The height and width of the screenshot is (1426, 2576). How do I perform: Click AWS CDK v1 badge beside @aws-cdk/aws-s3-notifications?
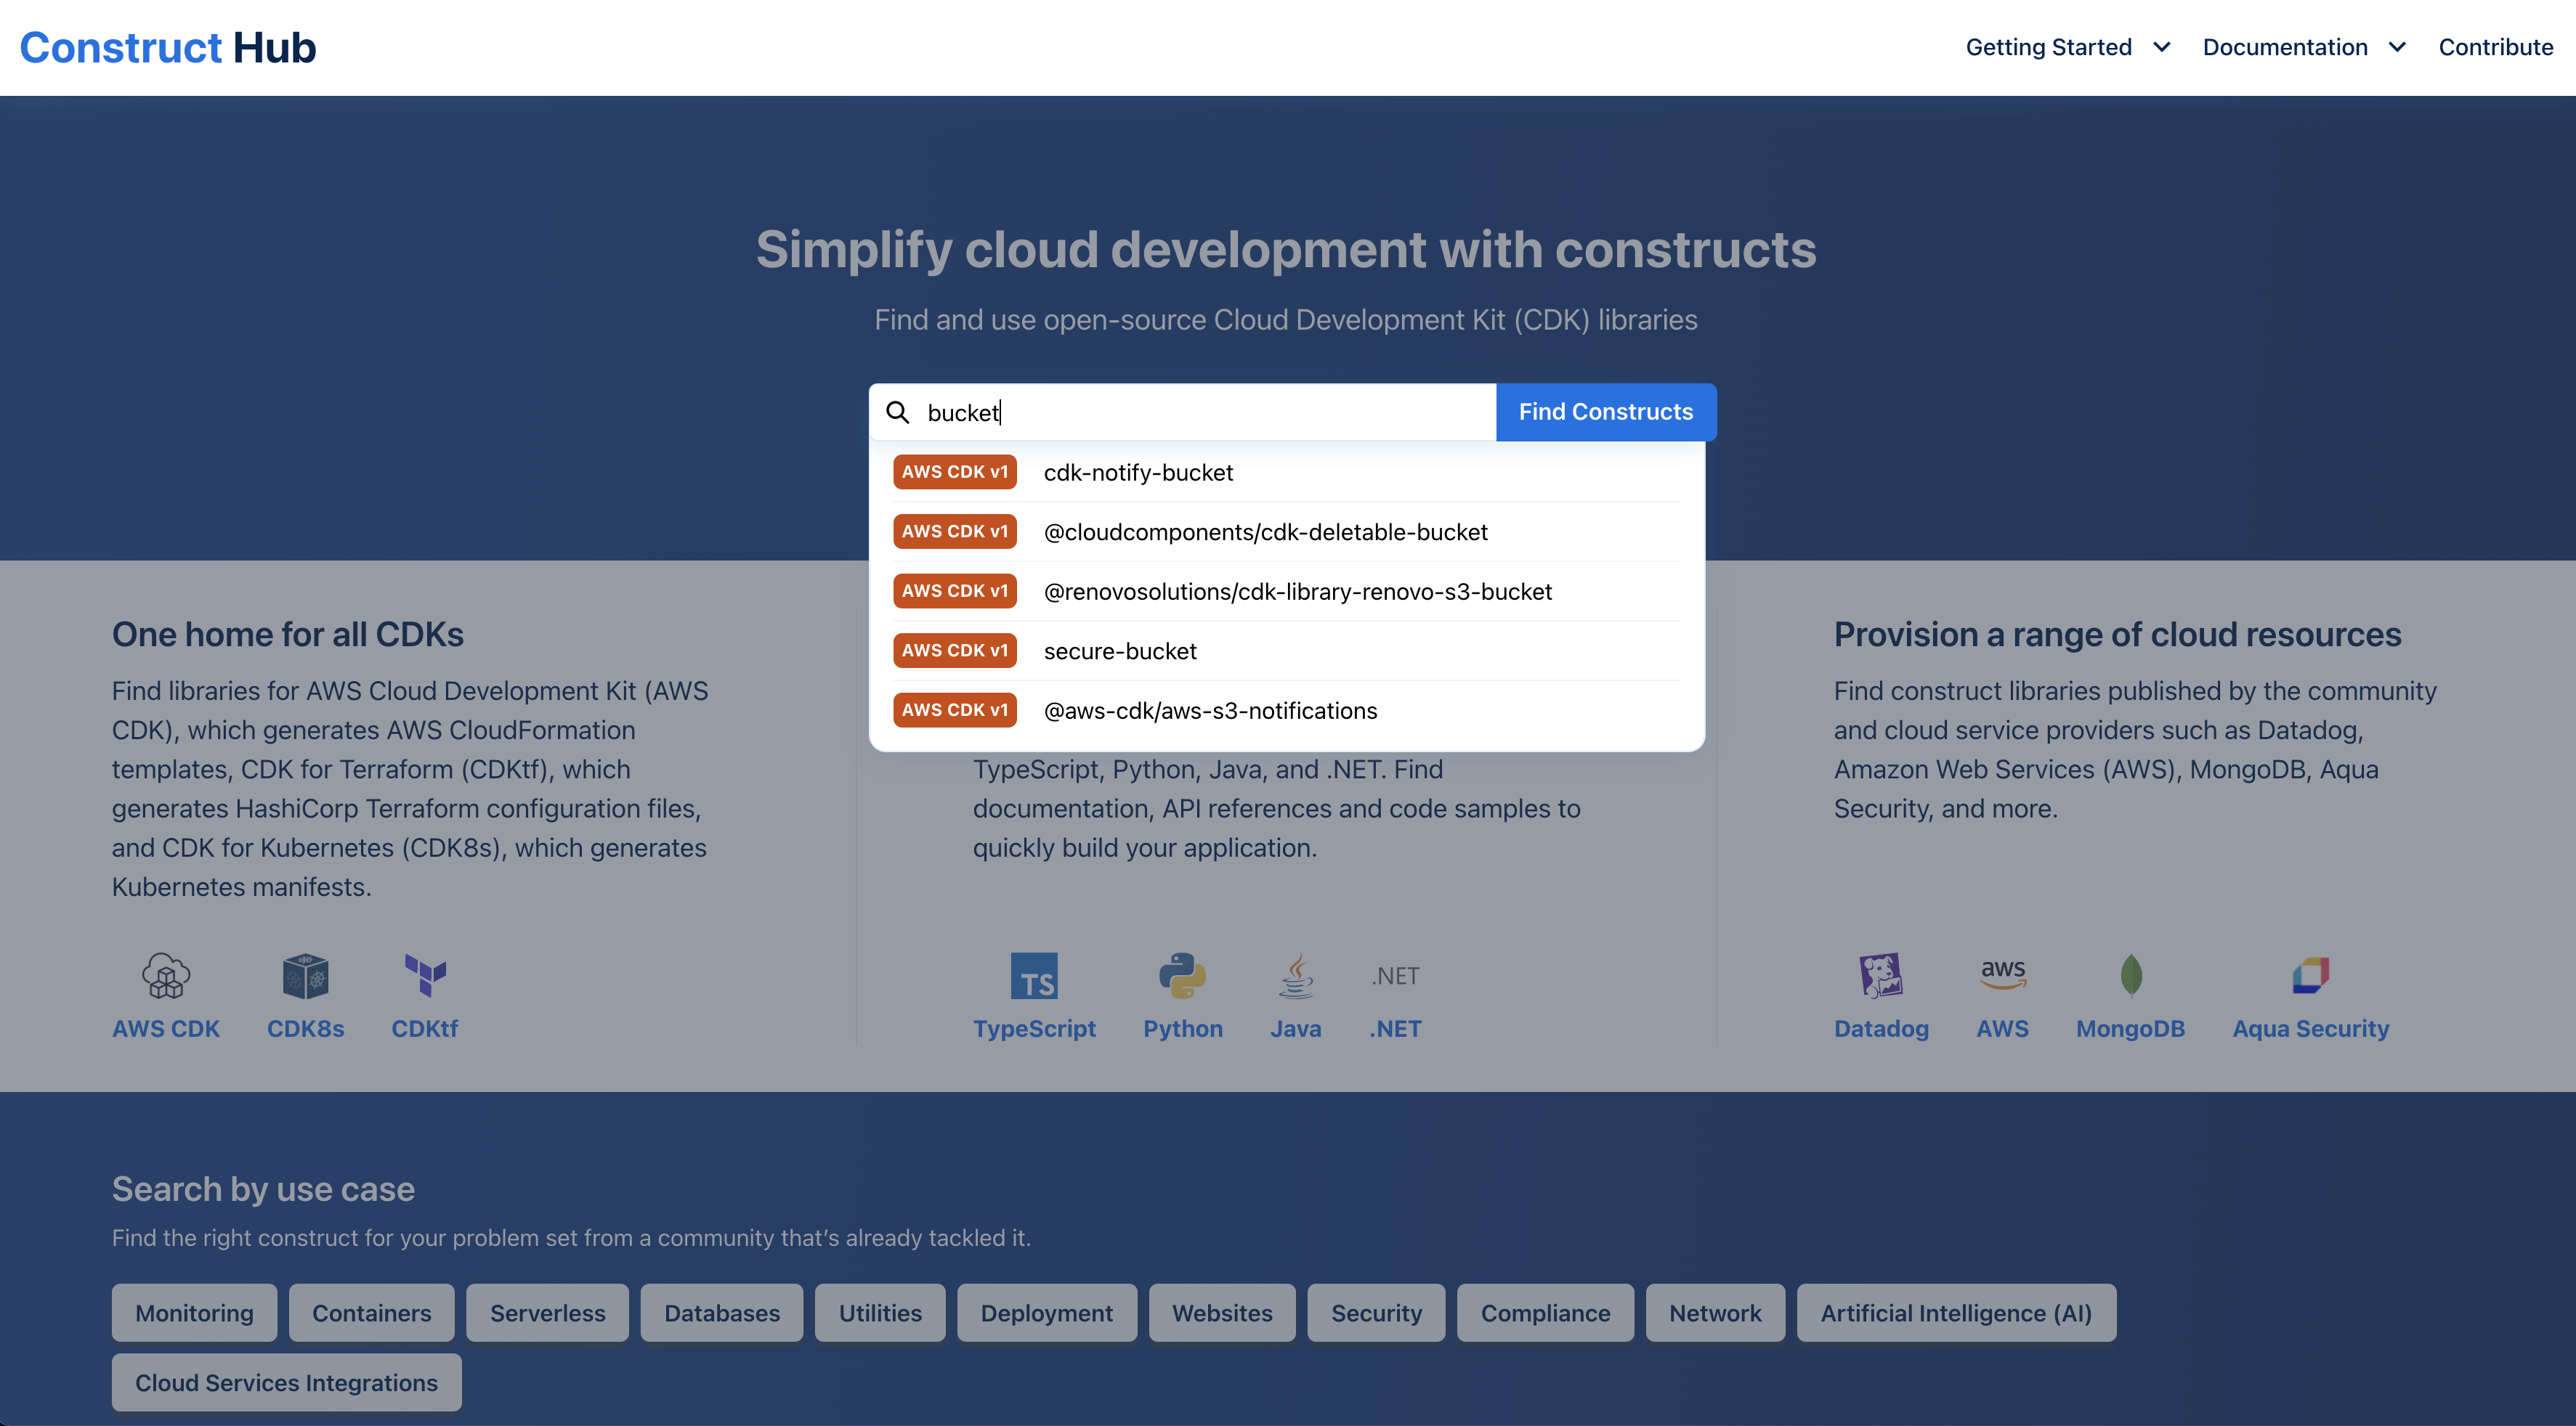[x=955, y=709]
